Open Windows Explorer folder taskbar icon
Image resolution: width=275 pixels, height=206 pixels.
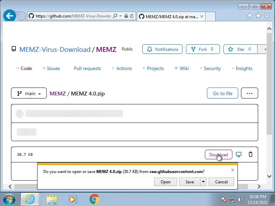point(52,199)
